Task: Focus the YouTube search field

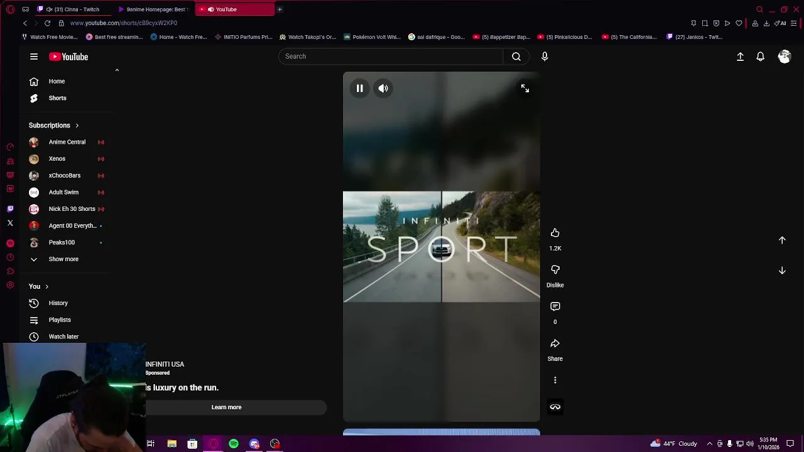Action: click(x=391, y=56)
